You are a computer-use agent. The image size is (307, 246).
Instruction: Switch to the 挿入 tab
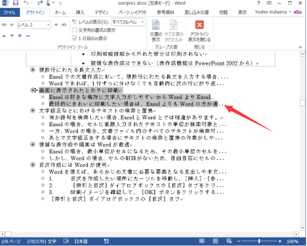[80, 12]
